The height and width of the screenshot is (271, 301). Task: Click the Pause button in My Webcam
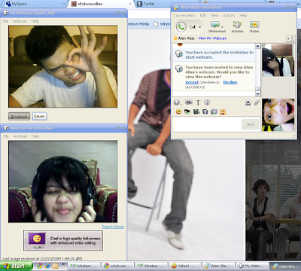(x=39, y=117)
